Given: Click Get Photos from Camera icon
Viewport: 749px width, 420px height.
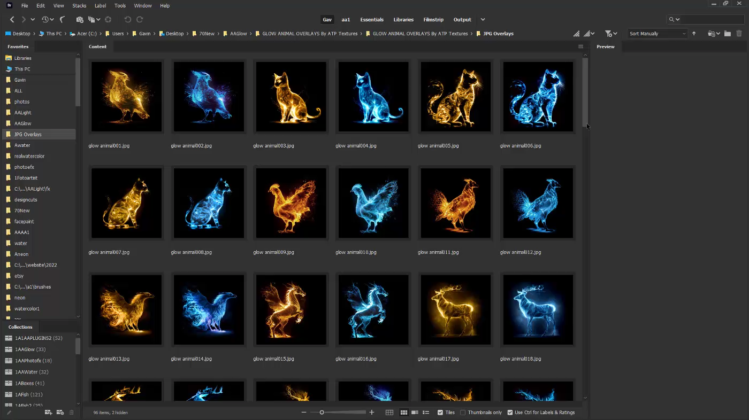Looking at the screenshot, I should coord(80,20).
